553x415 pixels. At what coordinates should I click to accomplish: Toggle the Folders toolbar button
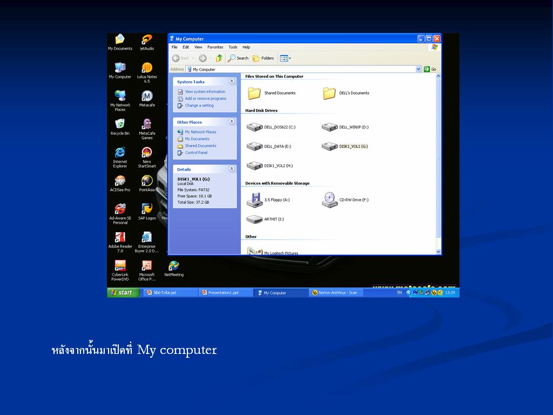(263, 58)
